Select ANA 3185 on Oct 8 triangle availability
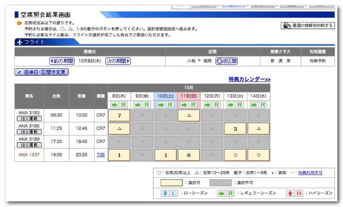Viewport: 343px width, 207px height. click(119, 129)
